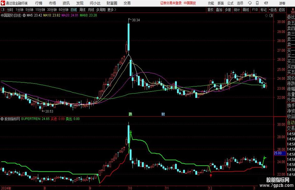This screenshot has height=190, width=295.
Task: Switch to the 60分钟 period tab
Action: coord(64,10)
